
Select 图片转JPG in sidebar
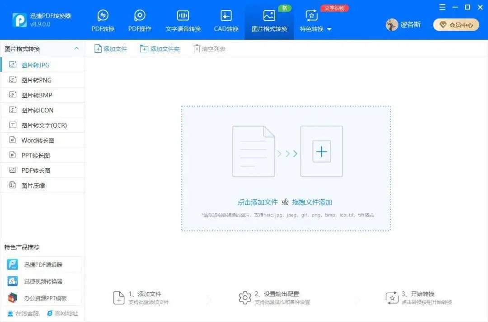[x=42, y=65]
